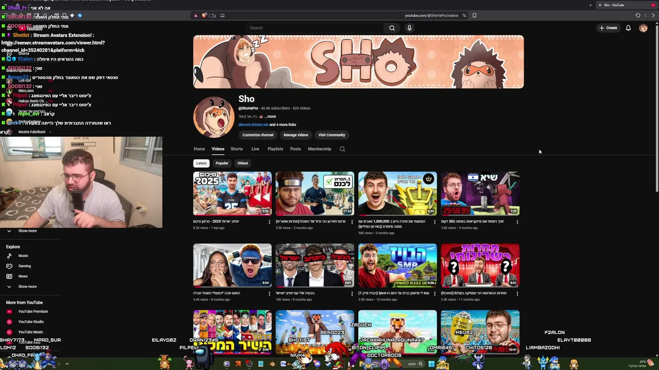This screenshot has width=659, height=370.
Task: Show hidden tray icons chevron
Action: click(x=67, y=364)
